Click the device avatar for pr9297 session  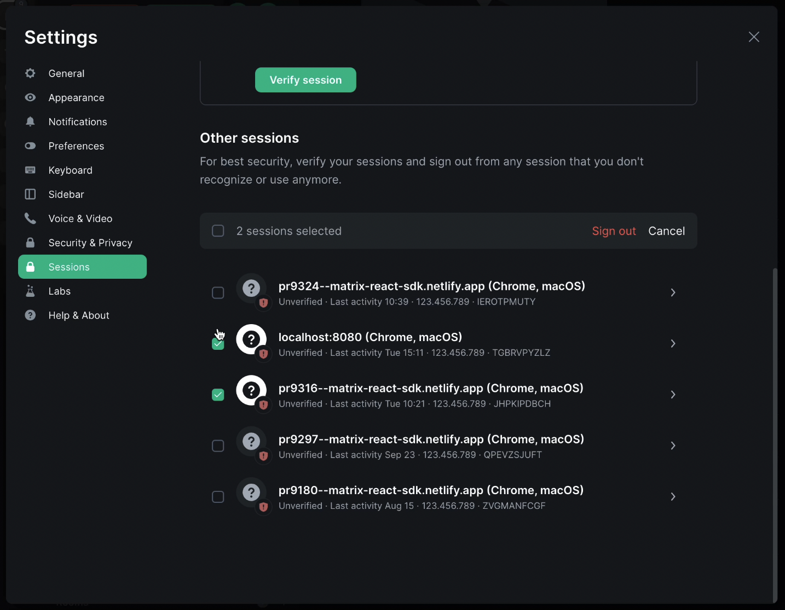coord(251,442)
